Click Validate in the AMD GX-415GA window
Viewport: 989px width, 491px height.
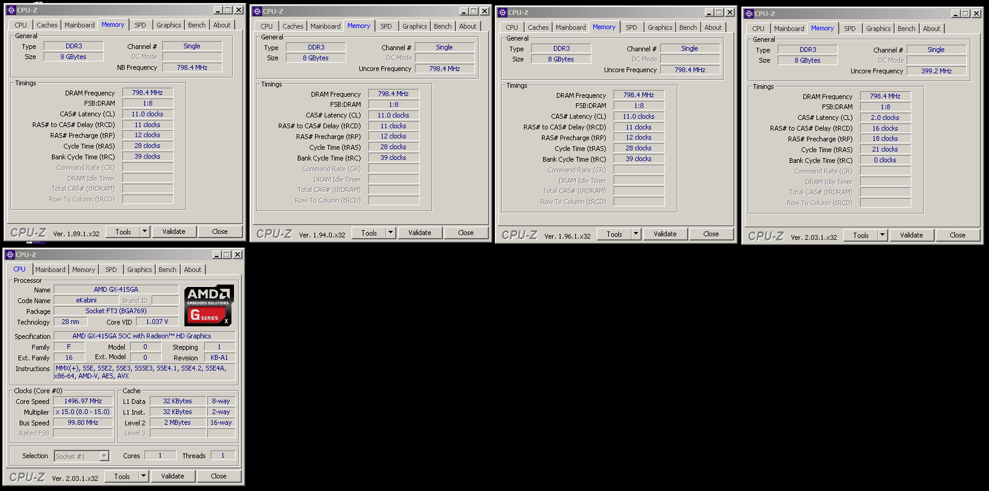pos(172,476)
